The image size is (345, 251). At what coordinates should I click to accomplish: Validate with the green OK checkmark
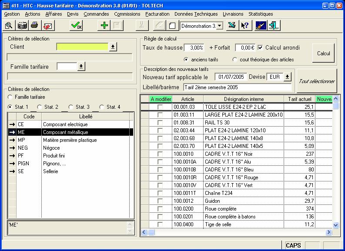[76, 26]
